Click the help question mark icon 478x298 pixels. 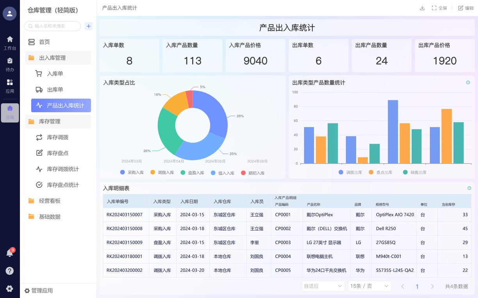point(10,271)
